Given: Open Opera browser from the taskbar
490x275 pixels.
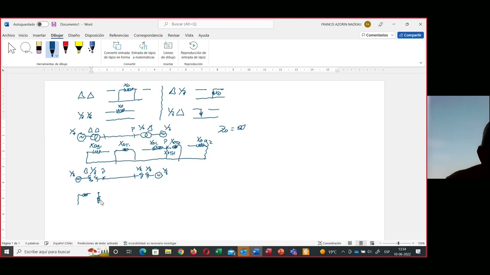Looking at the screenshot, I should click(206, 252).
